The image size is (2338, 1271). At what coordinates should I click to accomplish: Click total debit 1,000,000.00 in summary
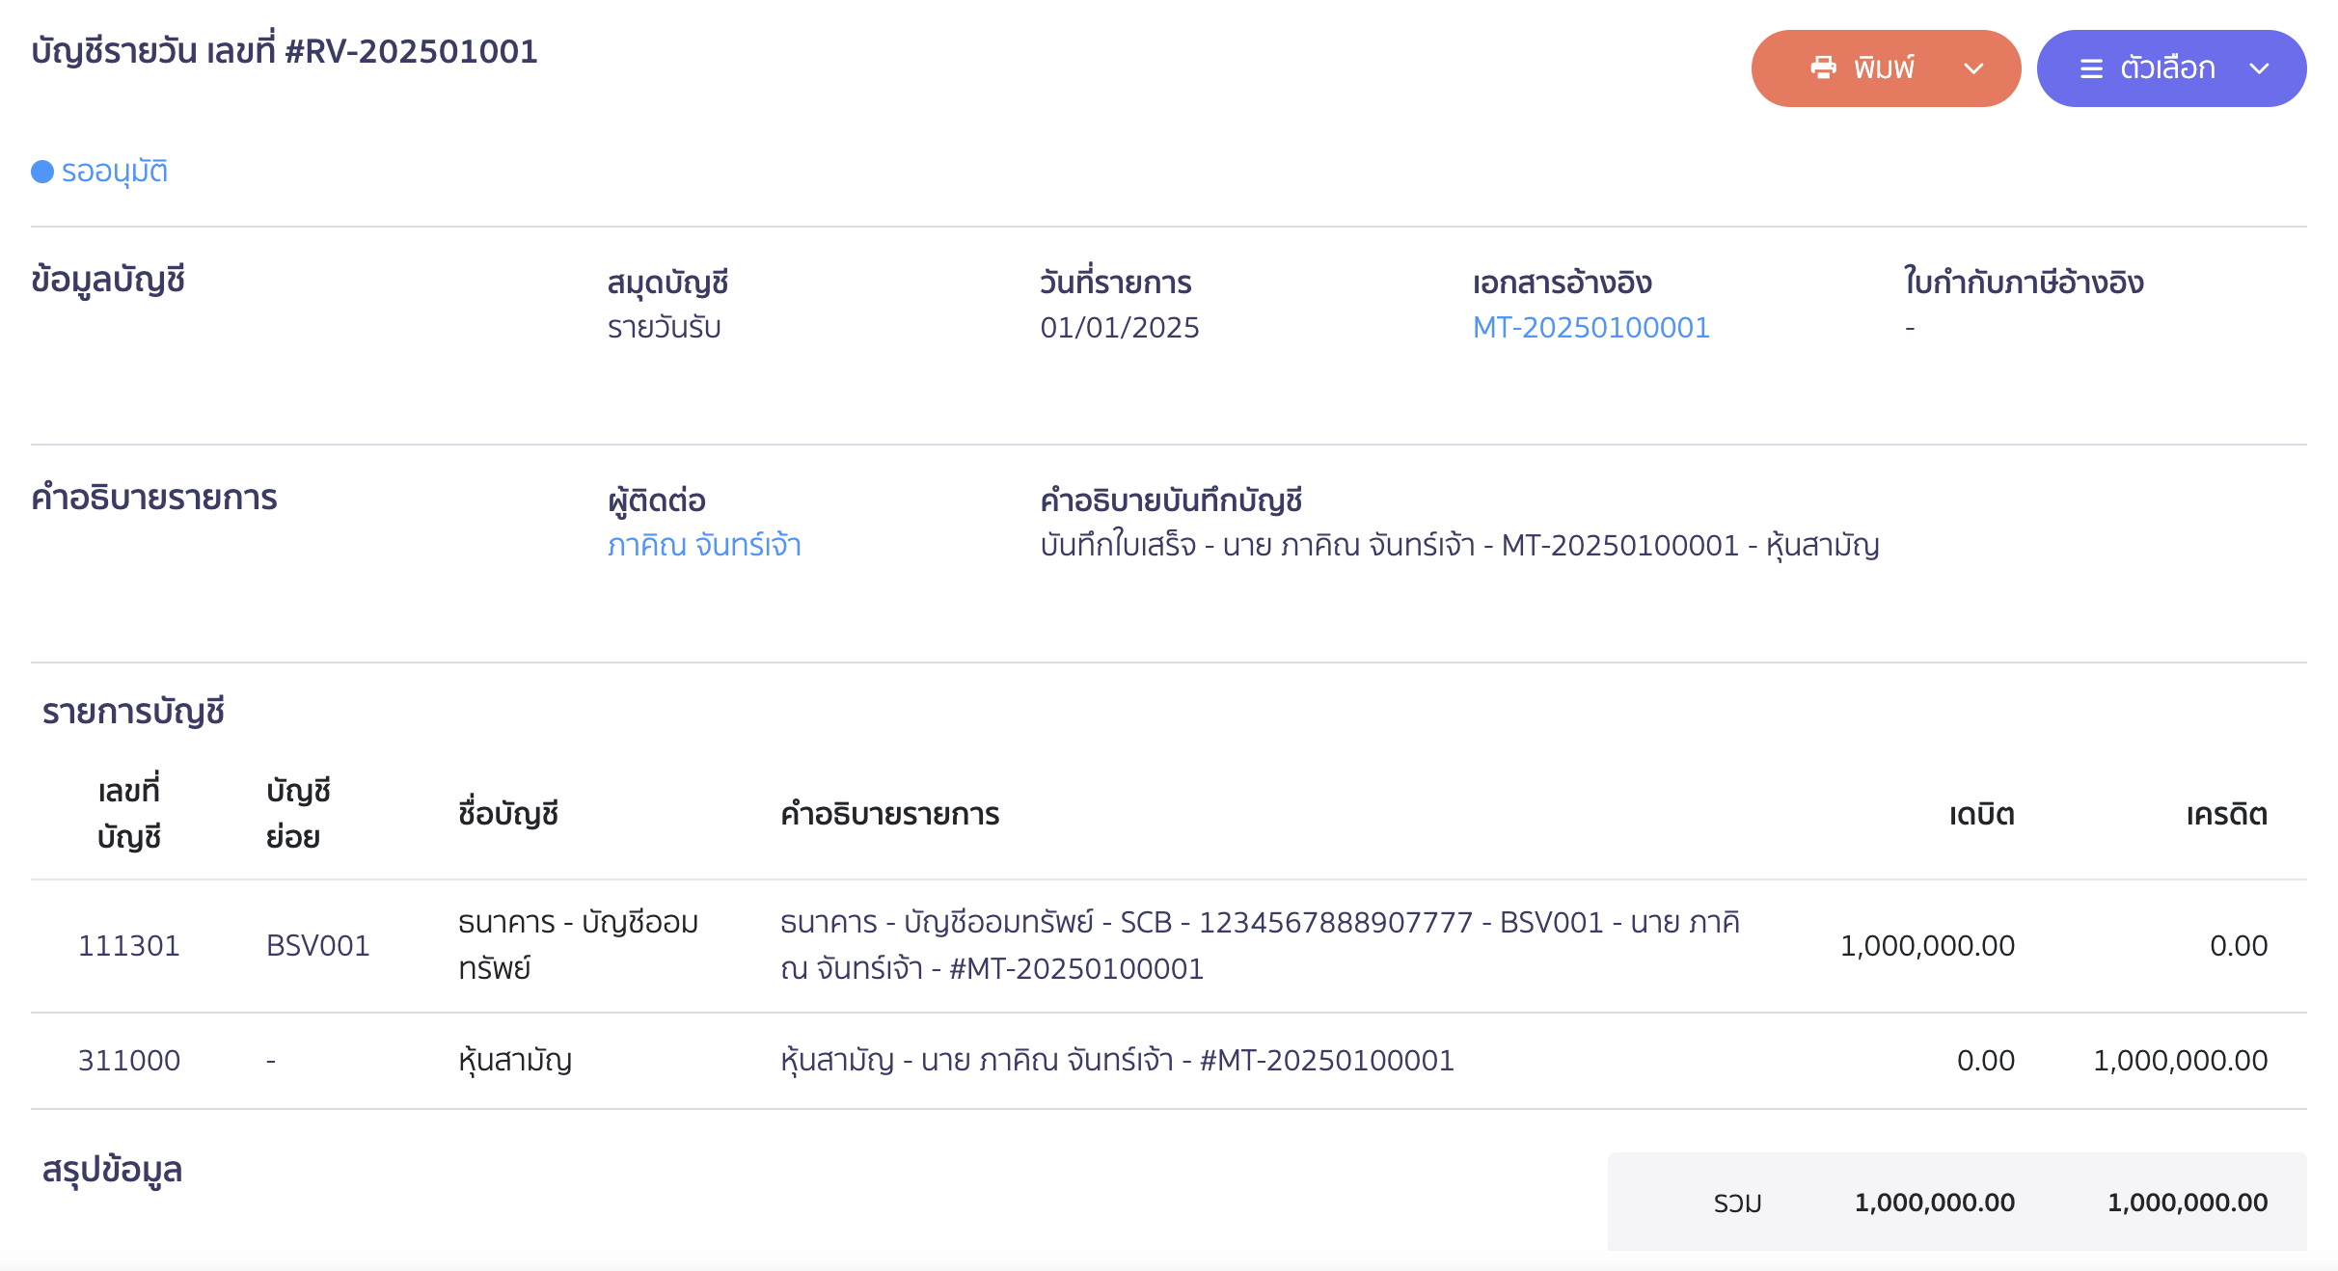[1935, 1203]
